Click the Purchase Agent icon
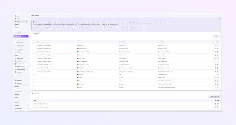The height and width of the screenshot is (125, 236). 15,64
